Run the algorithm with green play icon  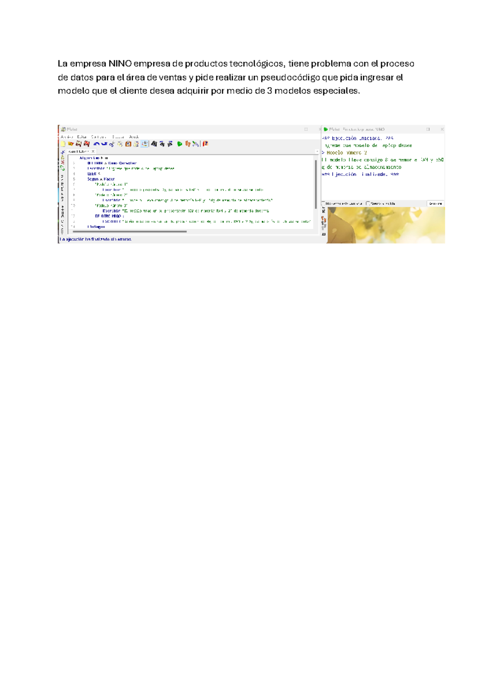(180, 144)
